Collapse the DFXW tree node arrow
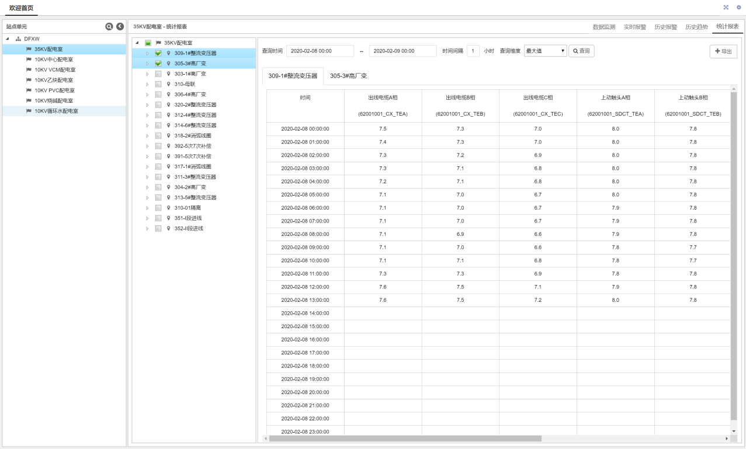 tap(8, 39)
